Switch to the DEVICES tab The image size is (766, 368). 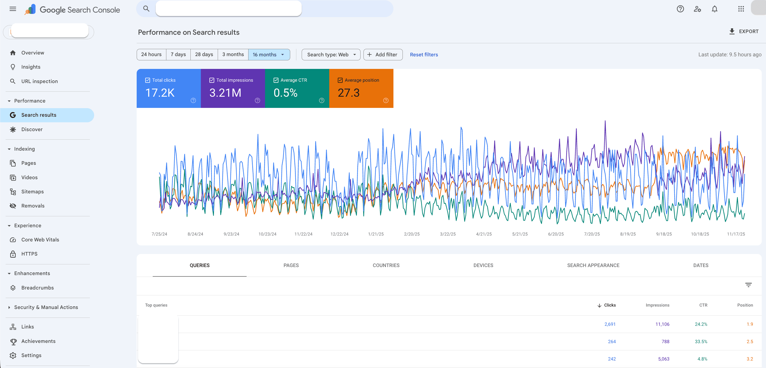483,265
